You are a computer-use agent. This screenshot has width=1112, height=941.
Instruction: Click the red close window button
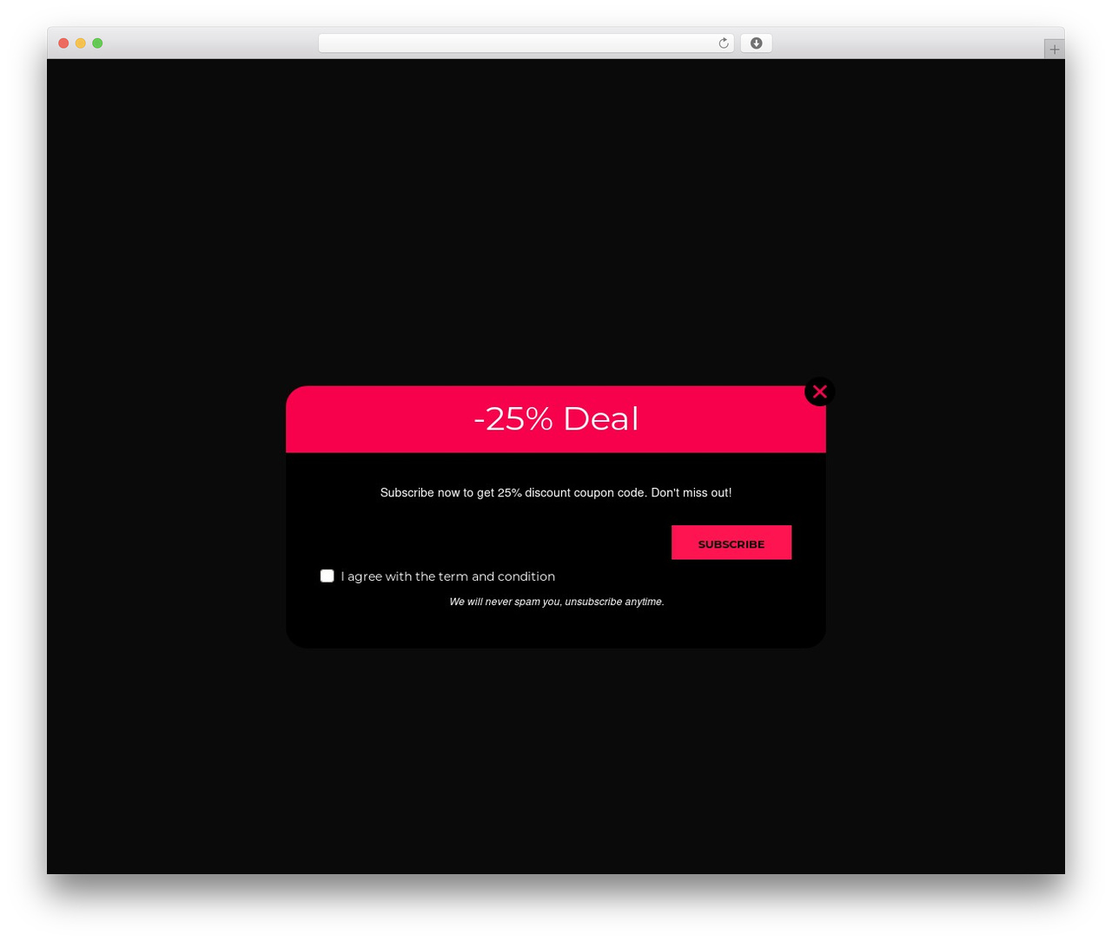point(63,43)
